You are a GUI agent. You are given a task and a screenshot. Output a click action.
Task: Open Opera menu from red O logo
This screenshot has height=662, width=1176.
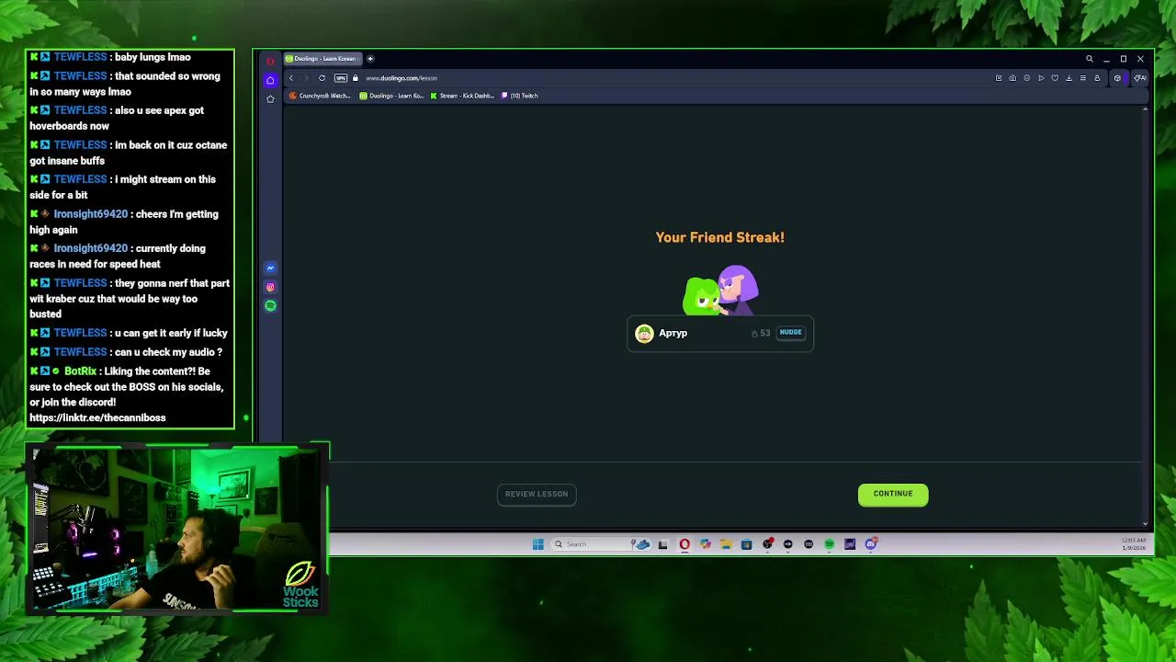pos(270,62)
